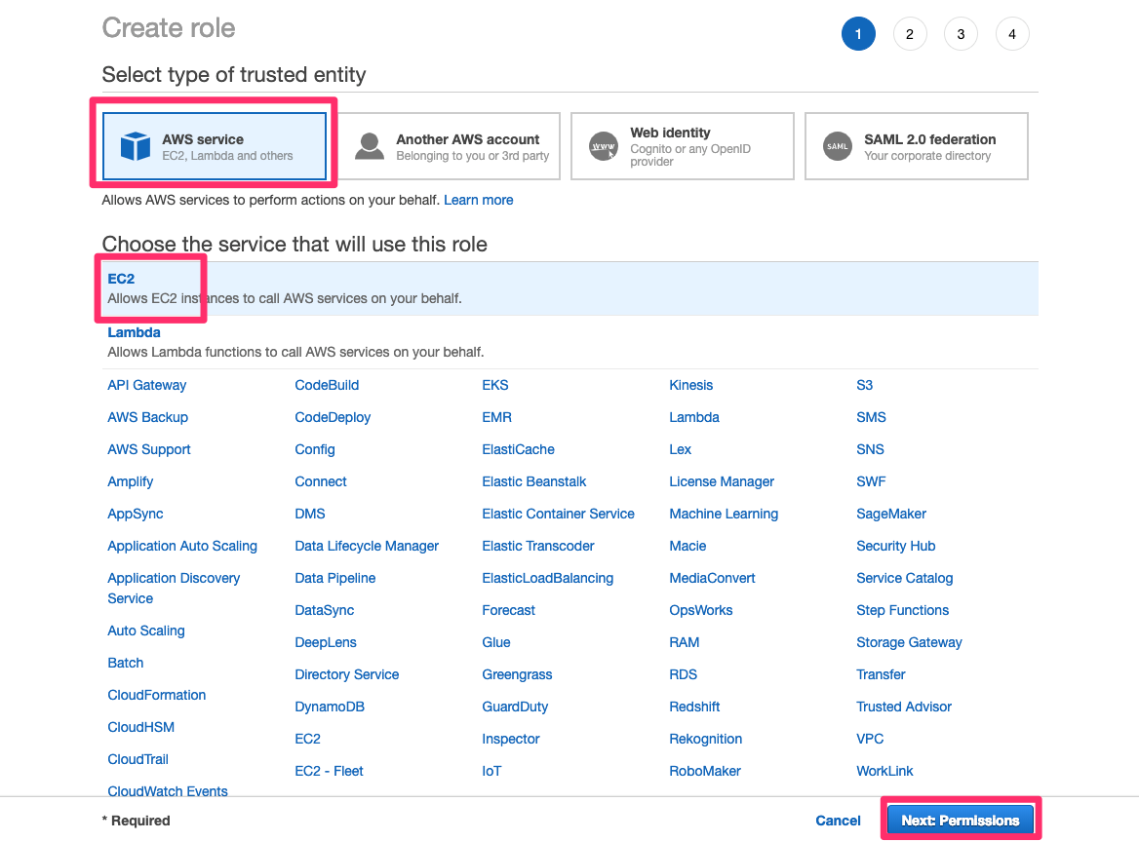Click step 3 indicator circle

[961, 33]
